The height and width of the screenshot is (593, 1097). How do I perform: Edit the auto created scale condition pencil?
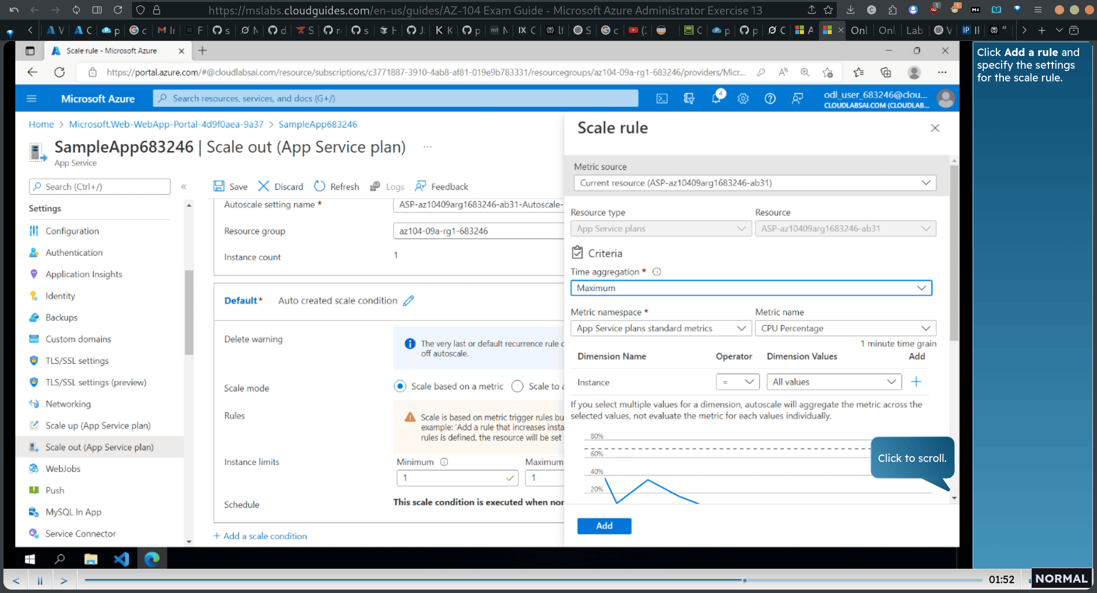[x=409, y=301]
